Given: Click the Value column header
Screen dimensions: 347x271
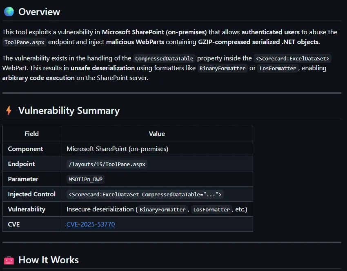Looking at the screenshot, I should pos(157,133).
